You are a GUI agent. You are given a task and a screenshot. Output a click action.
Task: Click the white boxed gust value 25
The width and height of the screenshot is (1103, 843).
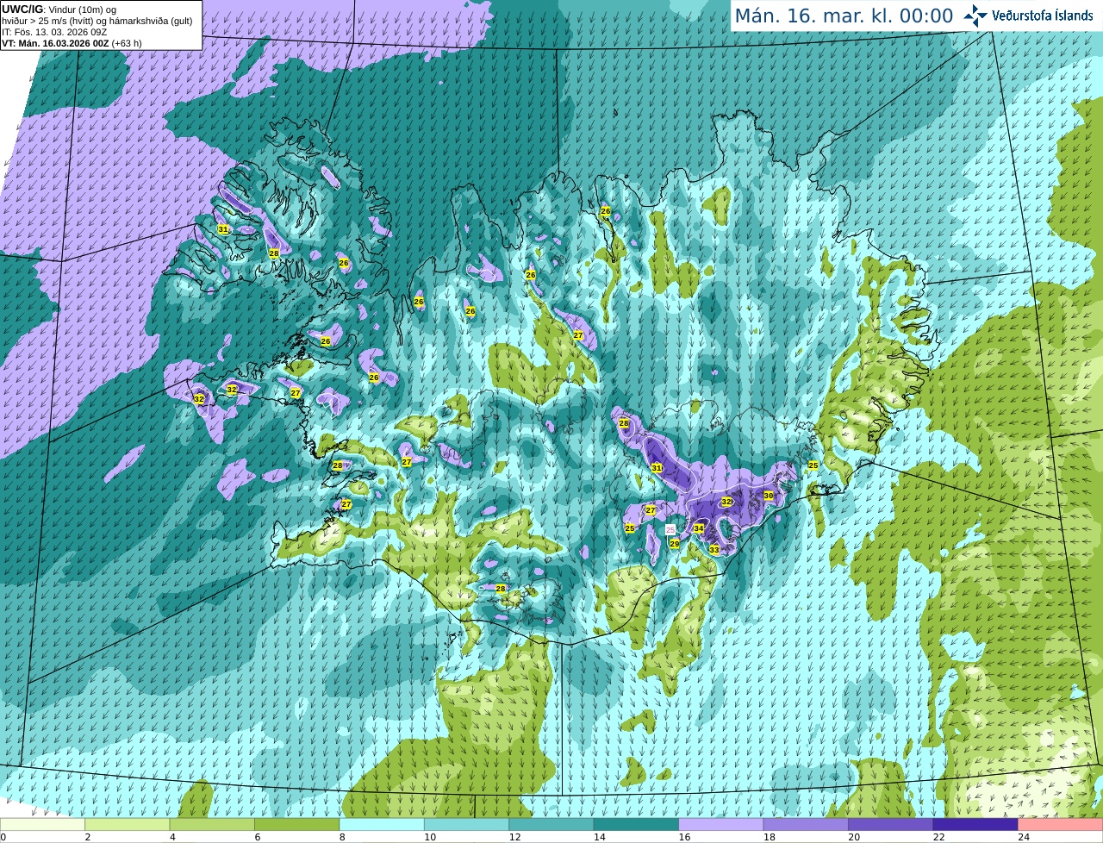point(670,530)
